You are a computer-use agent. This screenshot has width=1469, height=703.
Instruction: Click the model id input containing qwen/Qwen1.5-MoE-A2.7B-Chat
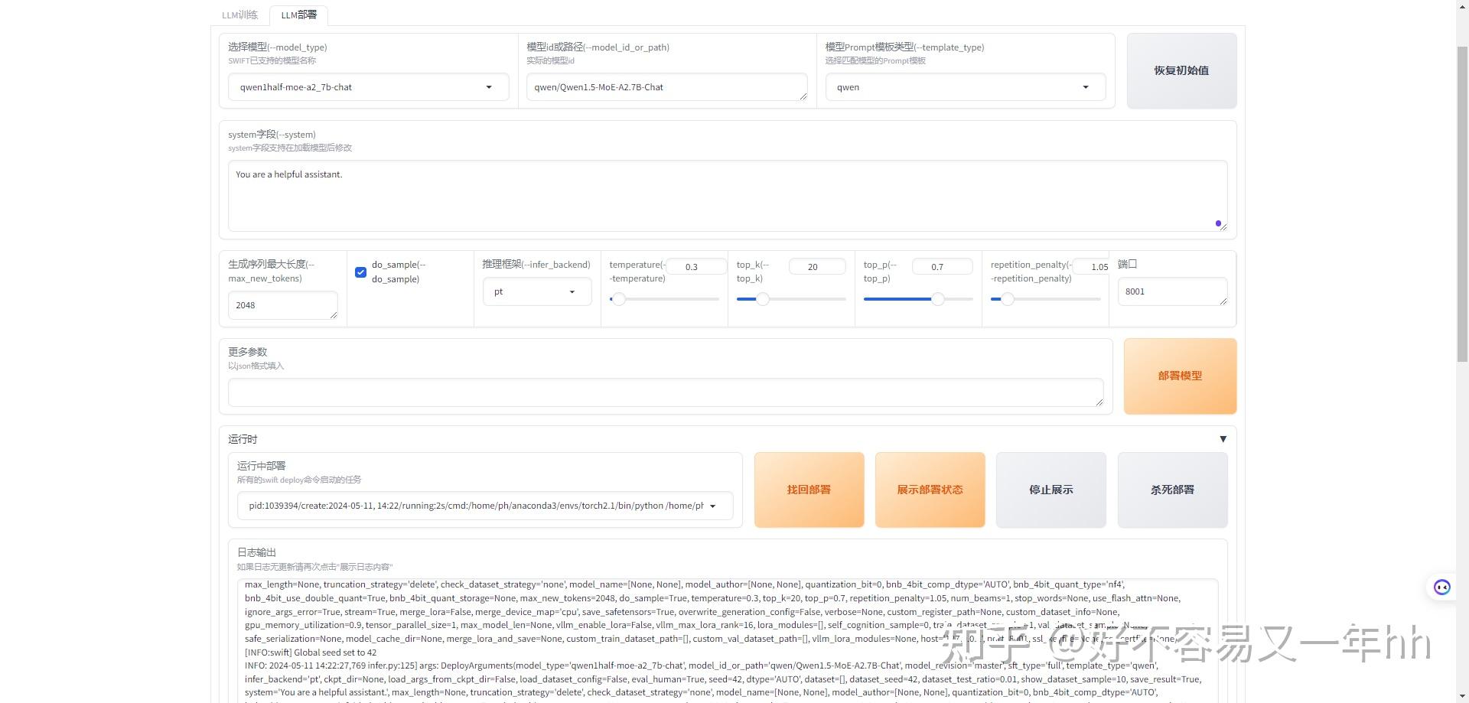pyautogui.click(x=666, y=86)
